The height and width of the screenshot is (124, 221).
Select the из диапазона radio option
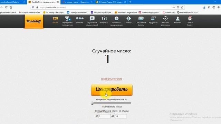[96, 111]
